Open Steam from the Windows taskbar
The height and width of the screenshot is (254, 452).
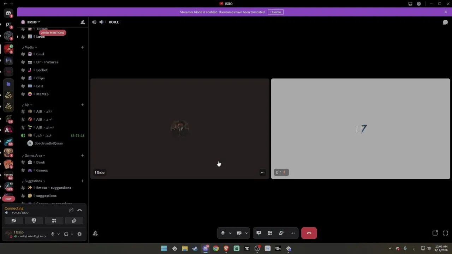tap(195, 249)
